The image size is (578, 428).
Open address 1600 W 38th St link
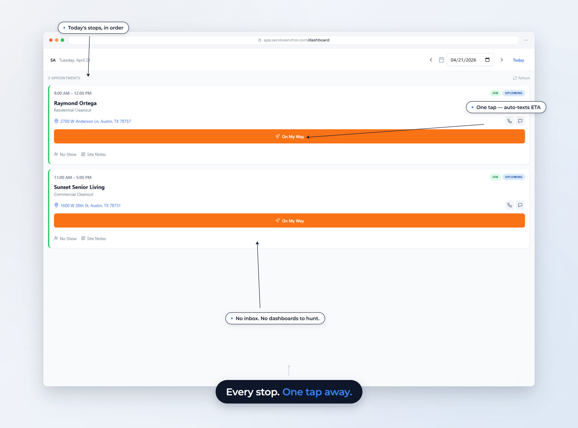click(x=87, y=205)
